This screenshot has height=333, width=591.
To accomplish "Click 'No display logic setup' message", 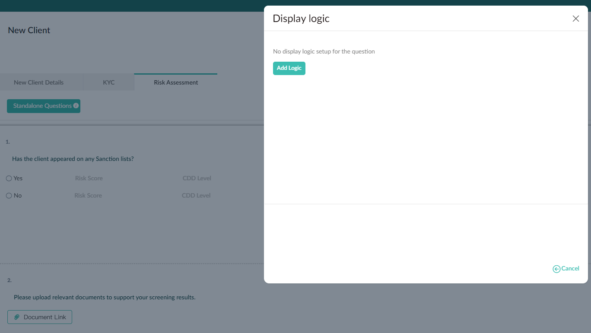I will [x=324, y=51].
